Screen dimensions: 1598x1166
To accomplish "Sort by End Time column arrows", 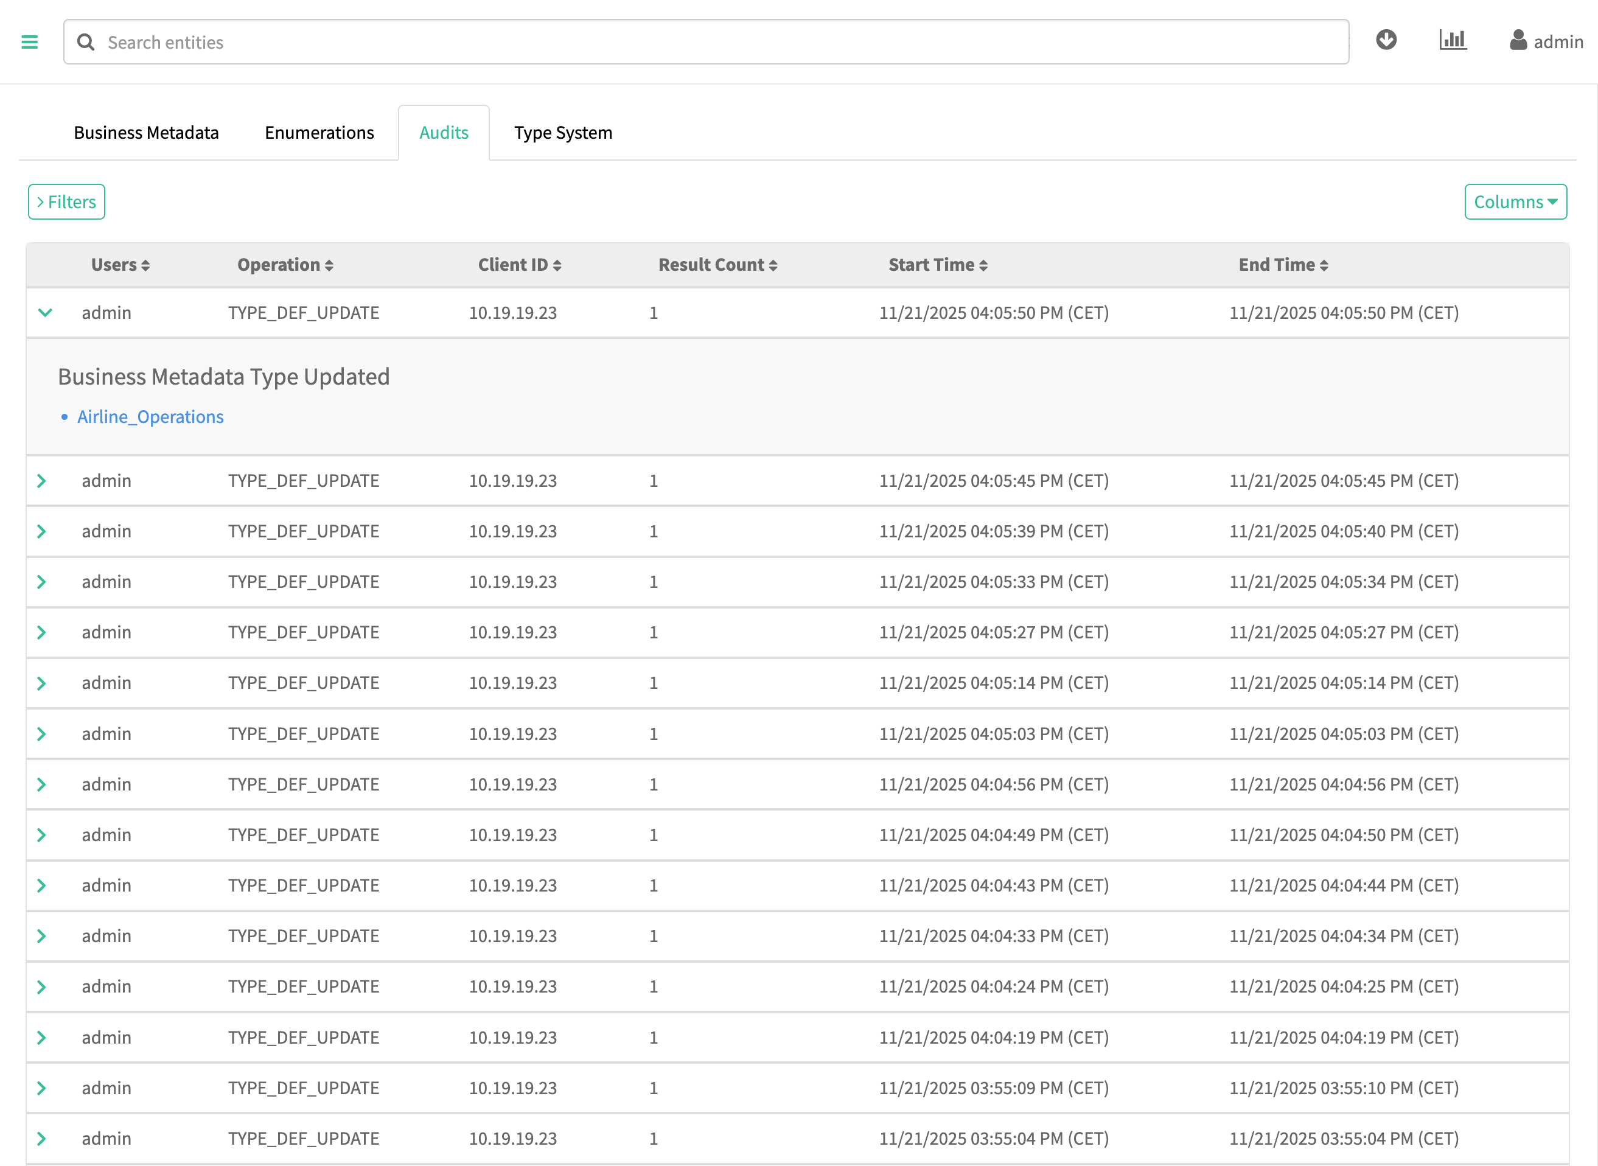I will 1324,265.
